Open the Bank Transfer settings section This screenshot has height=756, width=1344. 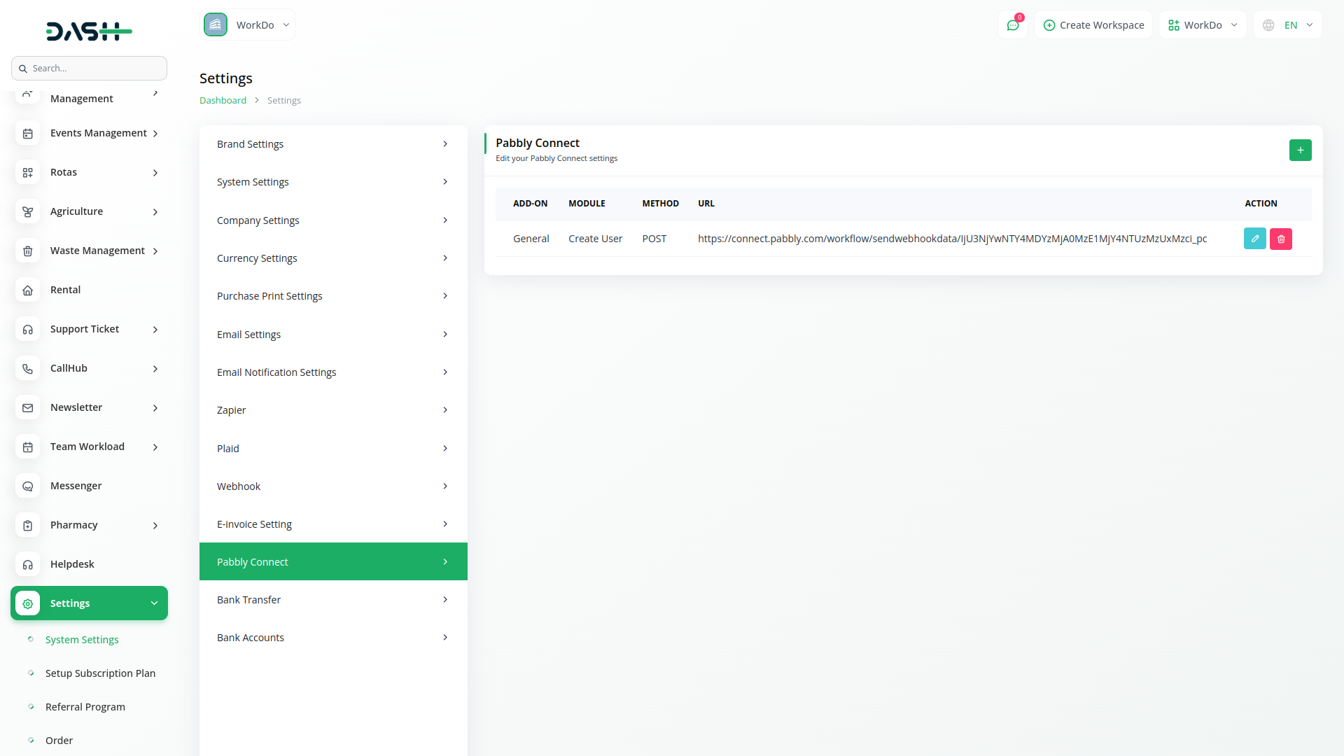pyautogui.click(x=333, y=600)
